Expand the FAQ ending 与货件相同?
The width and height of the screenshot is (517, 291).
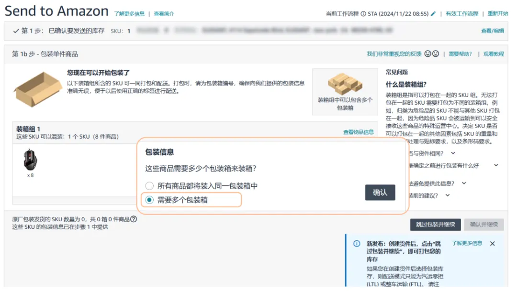click(453, 153)
